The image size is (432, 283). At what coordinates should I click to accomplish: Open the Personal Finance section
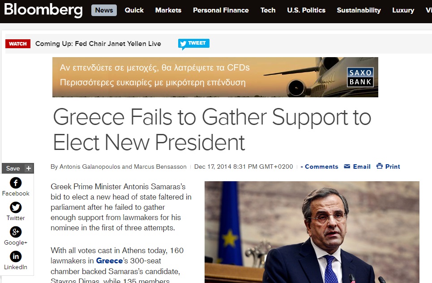[221, 10]
